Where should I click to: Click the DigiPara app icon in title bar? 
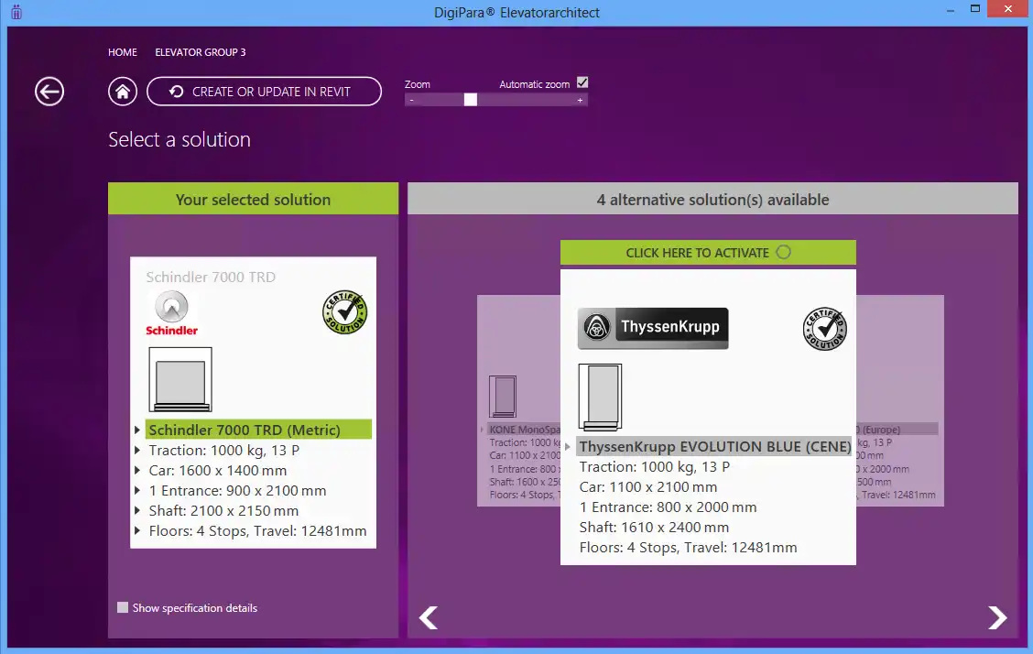click(x=16, y=13)
